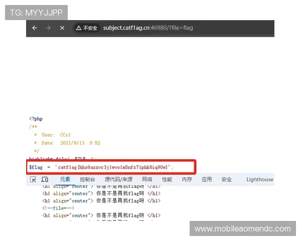
Task: Click the $flag catf1ag string line
Action: point(100,167)
